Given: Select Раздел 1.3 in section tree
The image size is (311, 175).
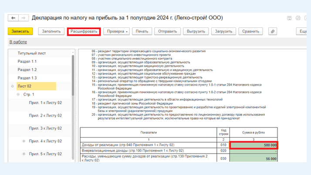Looking at the screenshot, I should tap(27, 78).
